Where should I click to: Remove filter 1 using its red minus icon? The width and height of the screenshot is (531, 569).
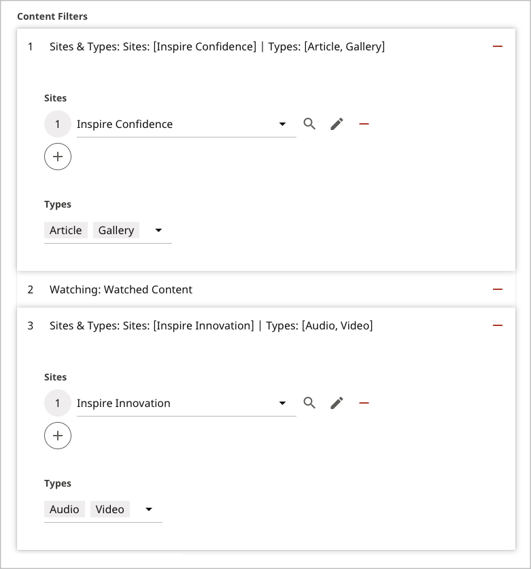tap(497, 46)
